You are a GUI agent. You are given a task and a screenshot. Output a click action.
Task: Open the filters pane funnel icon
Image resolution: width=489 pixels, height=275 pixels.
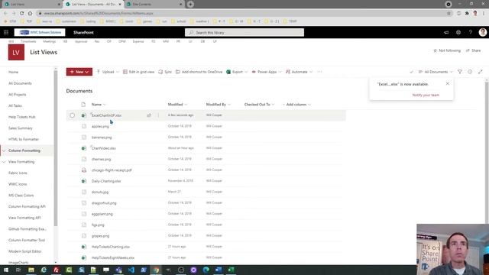460,72
